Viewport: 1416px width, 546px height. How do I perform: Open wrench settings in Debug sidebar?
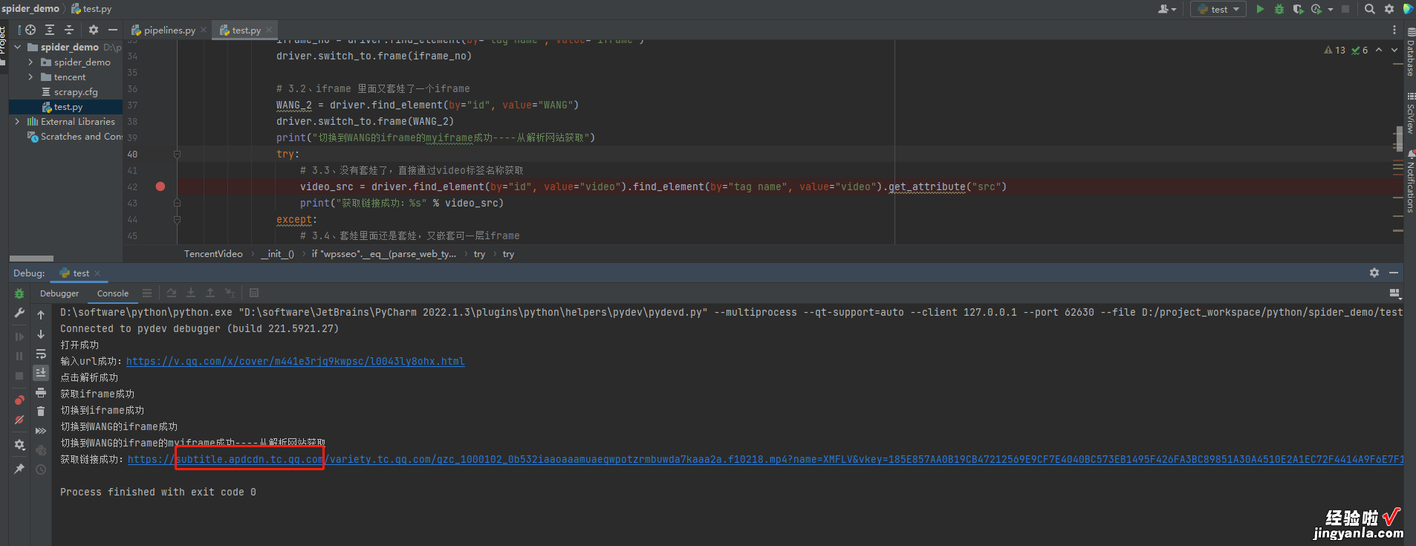coord(19,313)
